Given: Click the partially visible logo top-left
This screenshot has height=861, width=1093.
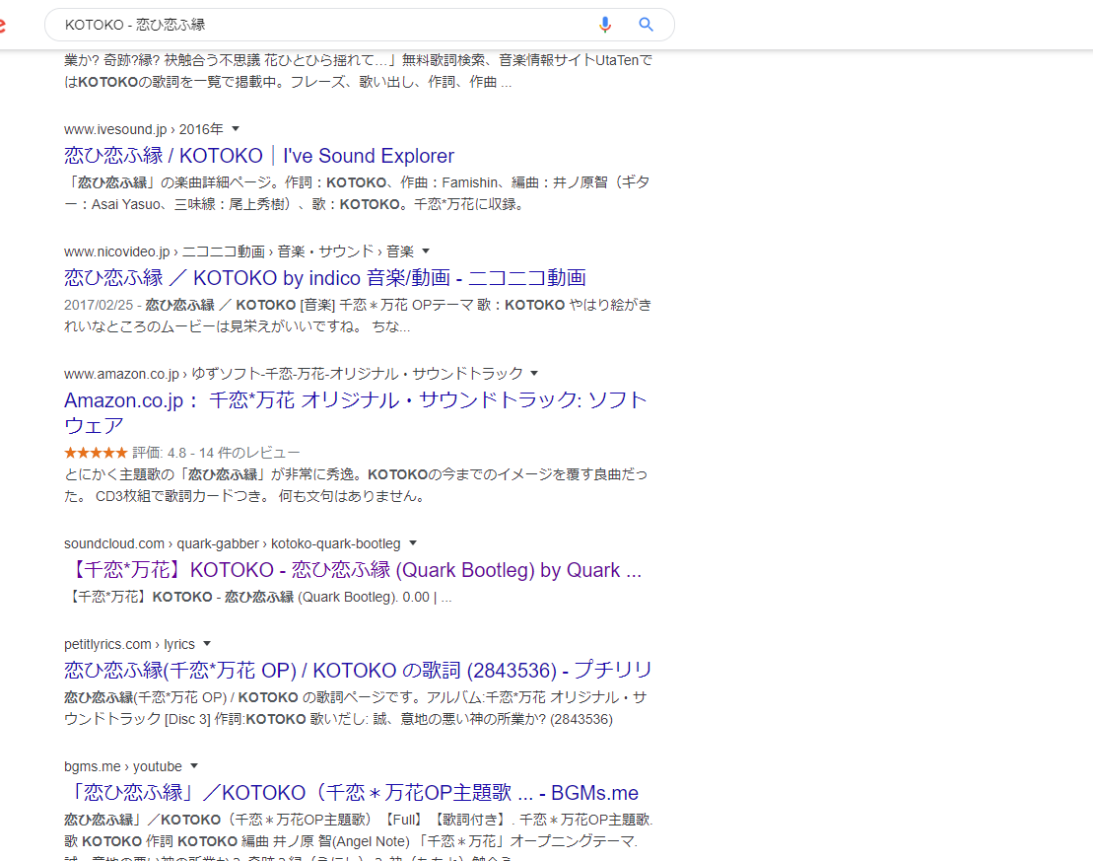Looking at the screenshot, I should pyautogui.click(x=4, y=25).
